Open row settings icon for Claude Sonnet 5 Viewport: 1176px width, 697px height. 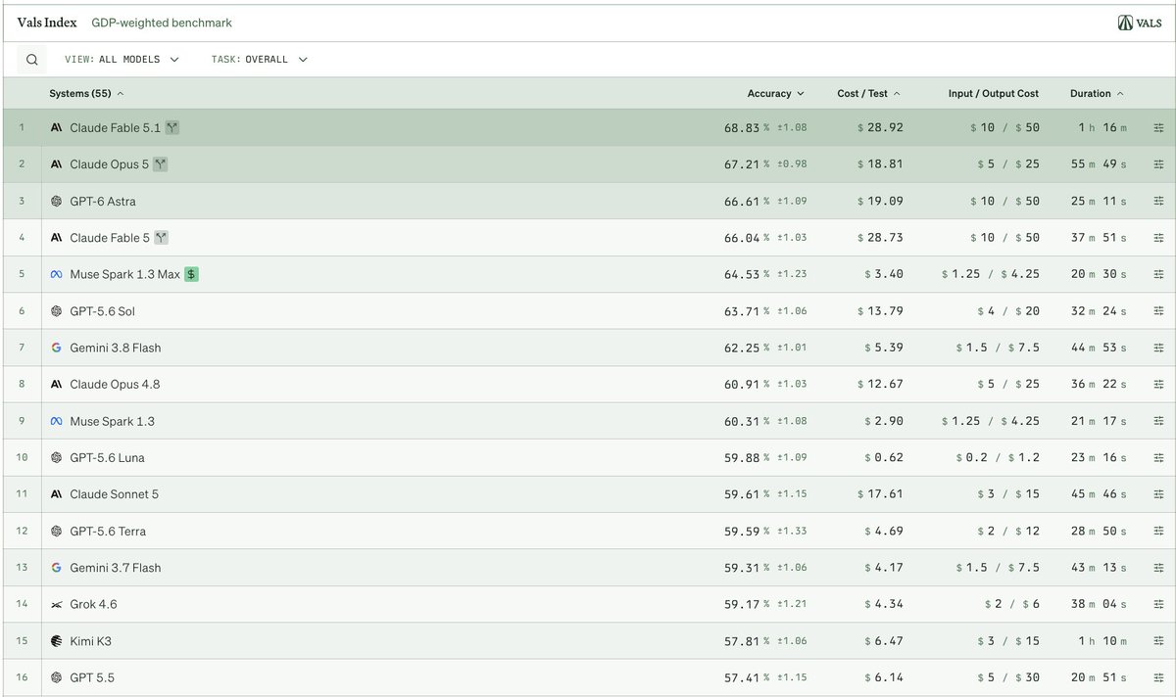click(x=1158, y=494)
